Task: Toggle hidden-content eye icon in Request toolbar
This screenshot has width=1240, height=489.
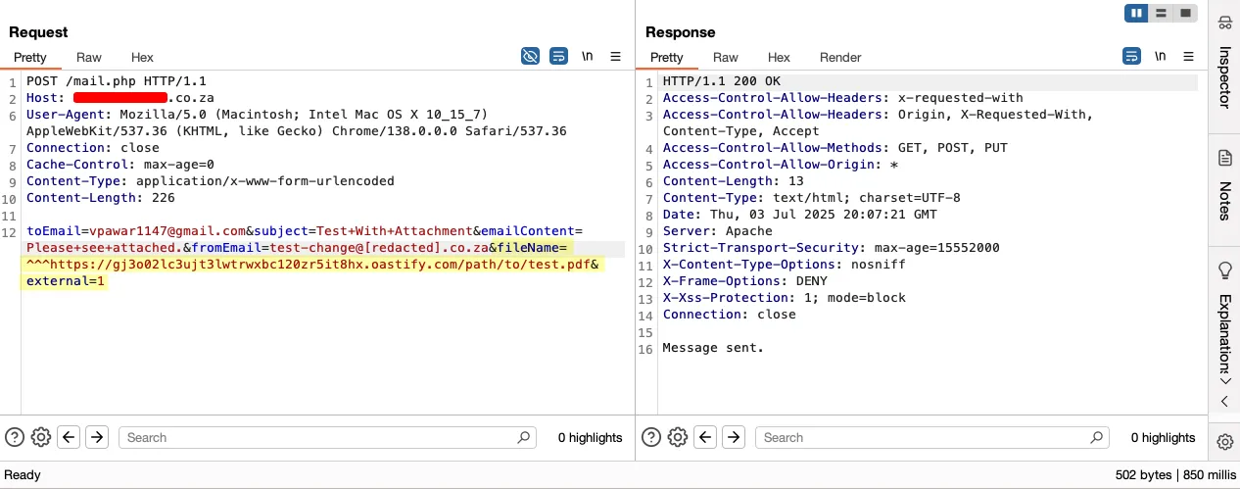Action: click(x=530, y=57)
